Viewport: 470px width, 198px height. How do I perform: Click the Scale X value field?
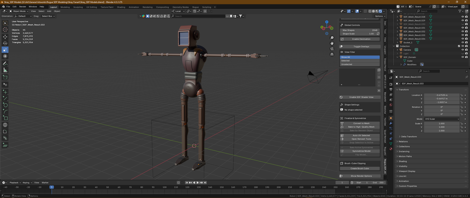441,123
